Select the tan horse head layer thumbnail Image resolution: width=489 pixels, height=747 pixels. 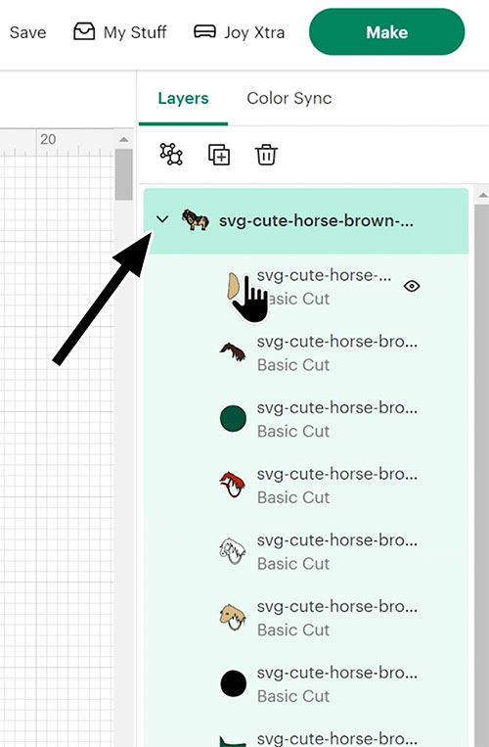233,617
